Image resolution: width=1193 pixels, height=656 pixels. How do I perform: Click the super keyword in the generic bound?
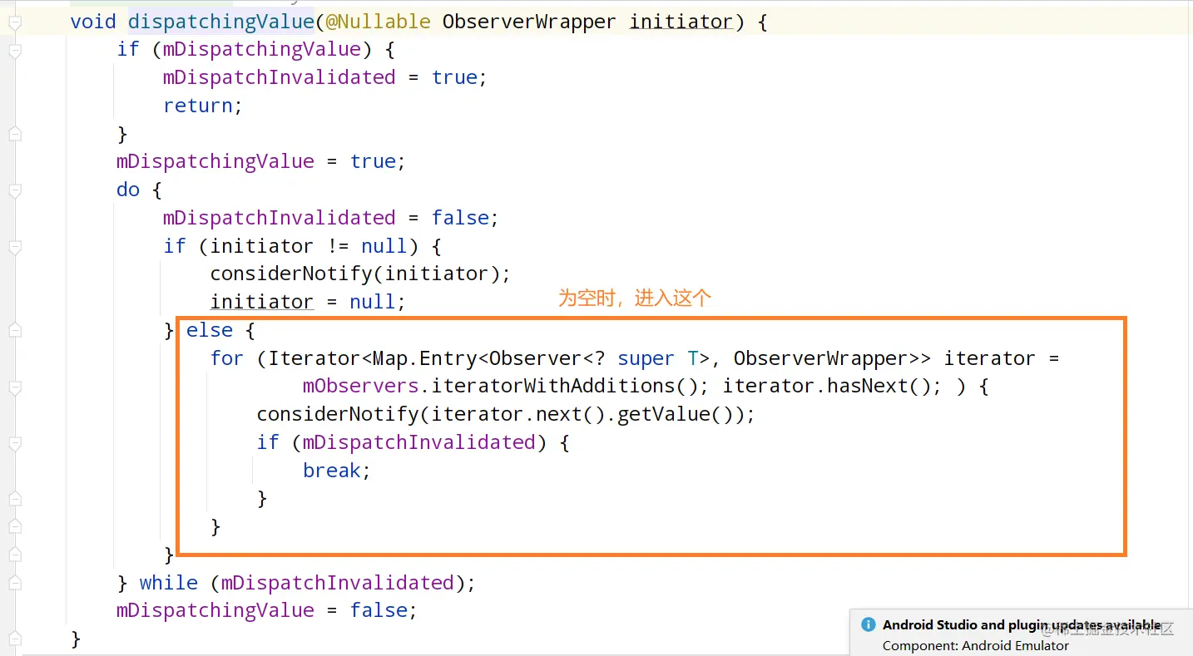point(646,358)
